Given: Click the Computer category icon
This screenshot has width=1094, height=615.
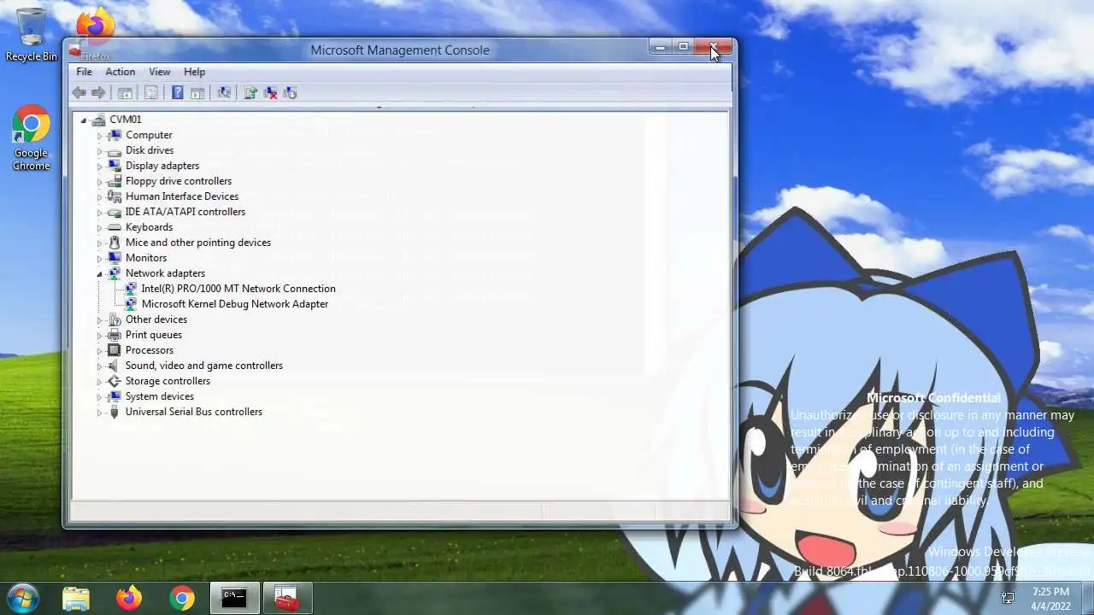Looking at the screenshot, I should point(115,135).
